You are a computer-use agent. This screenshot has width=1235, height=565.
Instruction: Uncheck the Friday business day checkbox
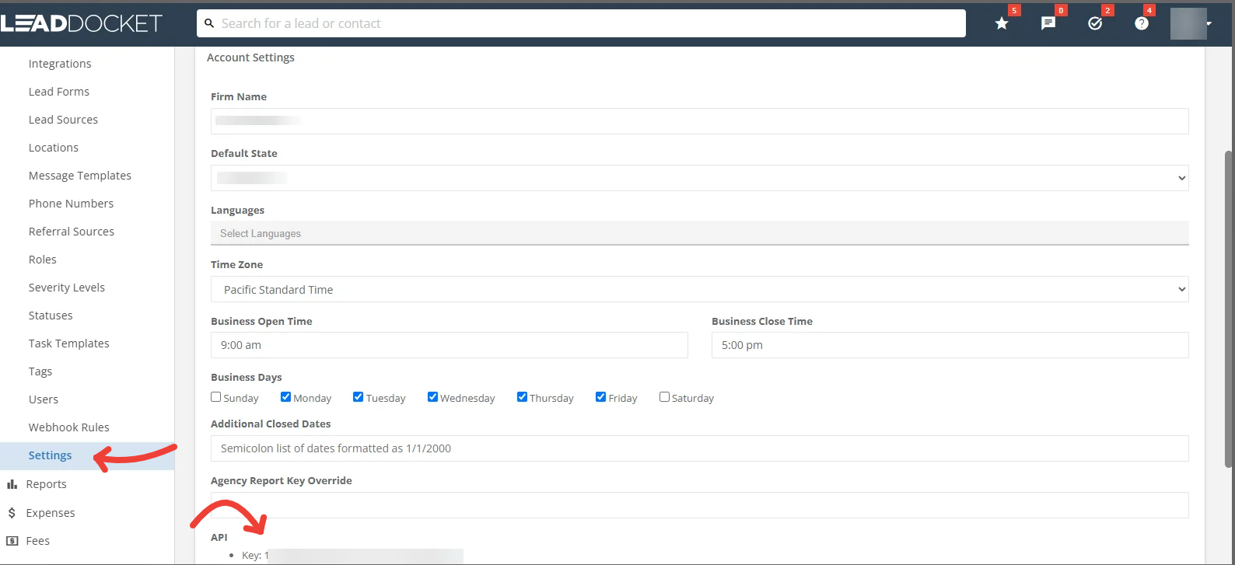point(600,397)
